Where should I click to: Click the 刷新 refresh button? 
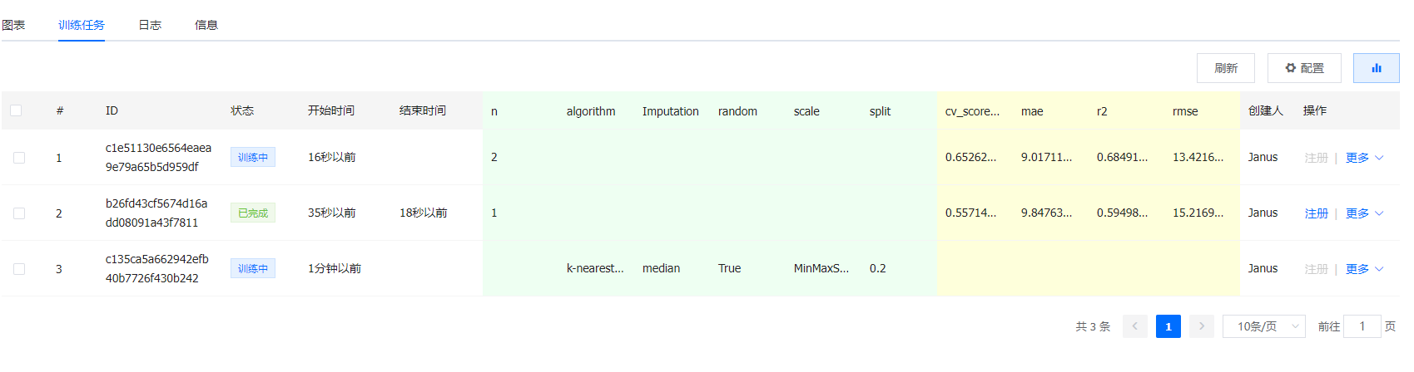(1226, 68)
